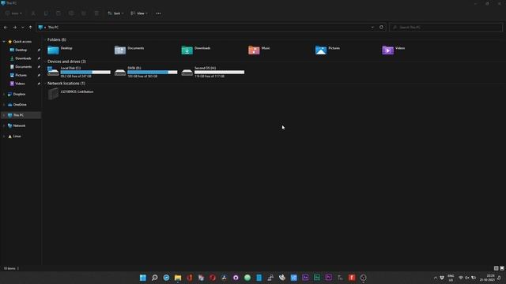
Task: Open After Effects from the taskbar
Action: pyautogui.click(x=305, y=278)
